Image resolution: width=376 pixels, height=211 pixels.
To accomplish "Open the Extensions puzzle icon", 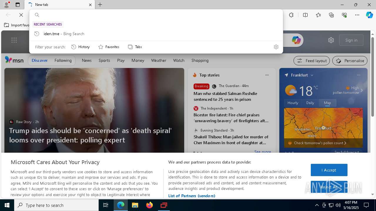I will coord(291,15).
